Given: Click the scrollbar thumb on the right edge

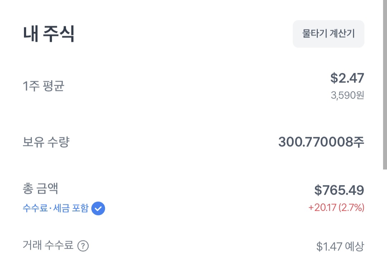Looking at the screenshot, I should pyautogui.click(x=384, y=82).
